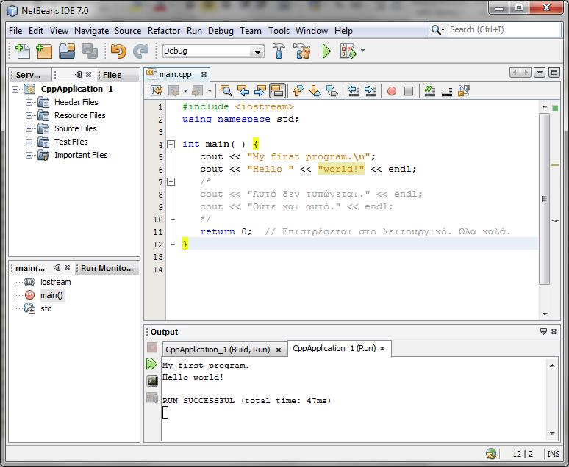This screenshot has height=467, width=569.
Task: Click Find Next Occurrence icon
Action: pyautogui.click(x=260, y=90)
